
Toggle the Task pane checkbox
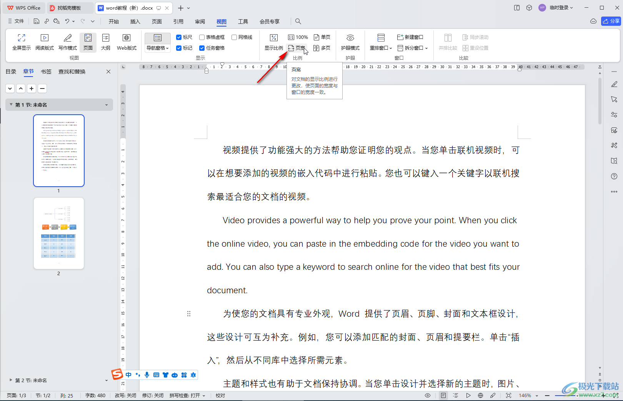pos(212,48)
